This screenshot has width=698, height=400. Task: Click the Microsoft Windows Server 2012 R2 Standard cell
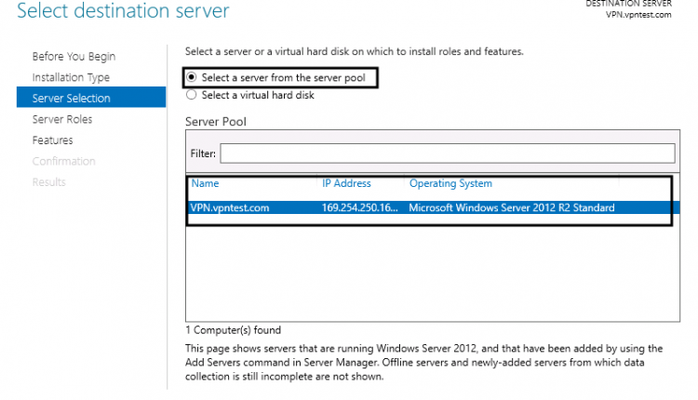click(512, 208)
